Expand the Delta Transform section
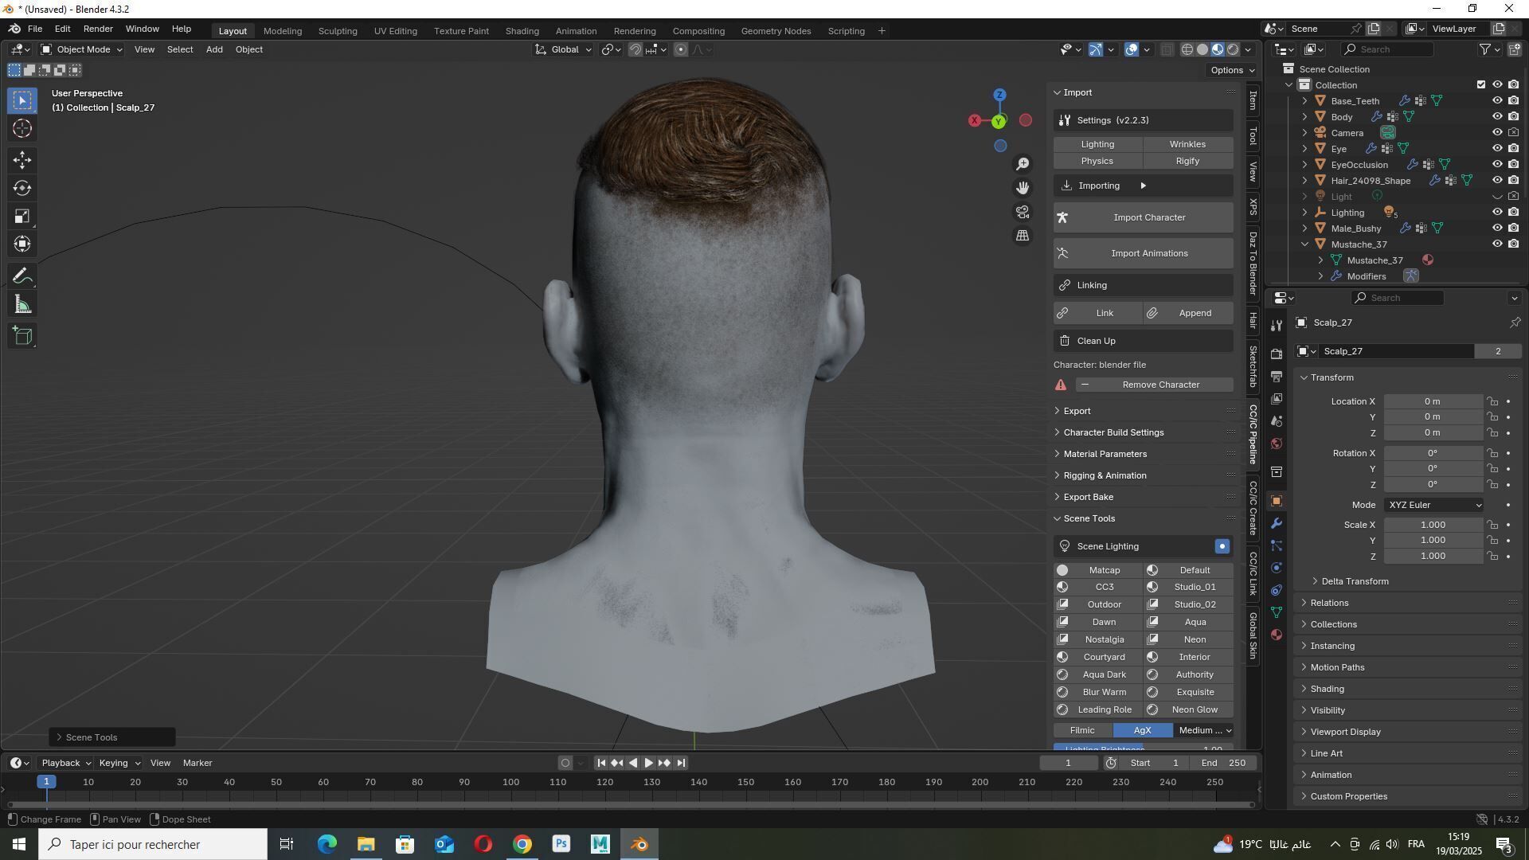The width and height of the screenshot is (1529, 860). tap(1355, 581)
